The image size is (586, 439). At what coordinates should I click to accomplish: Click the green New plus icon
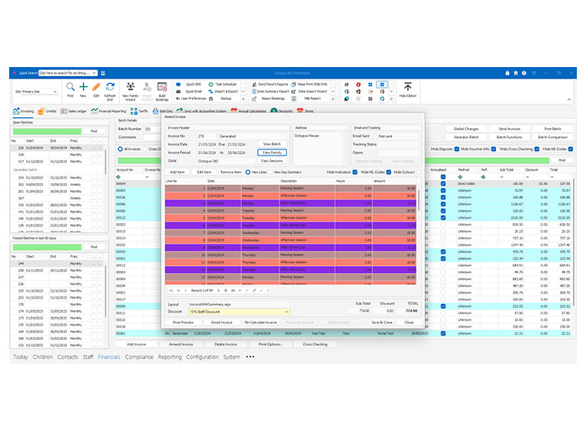[x=83, y=87]
